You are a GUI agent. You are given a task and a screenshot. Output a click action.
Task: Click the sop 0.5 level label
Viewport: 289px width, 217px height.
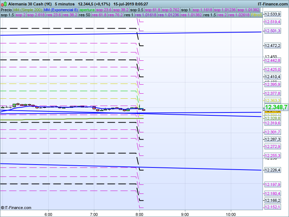point(137,10)
